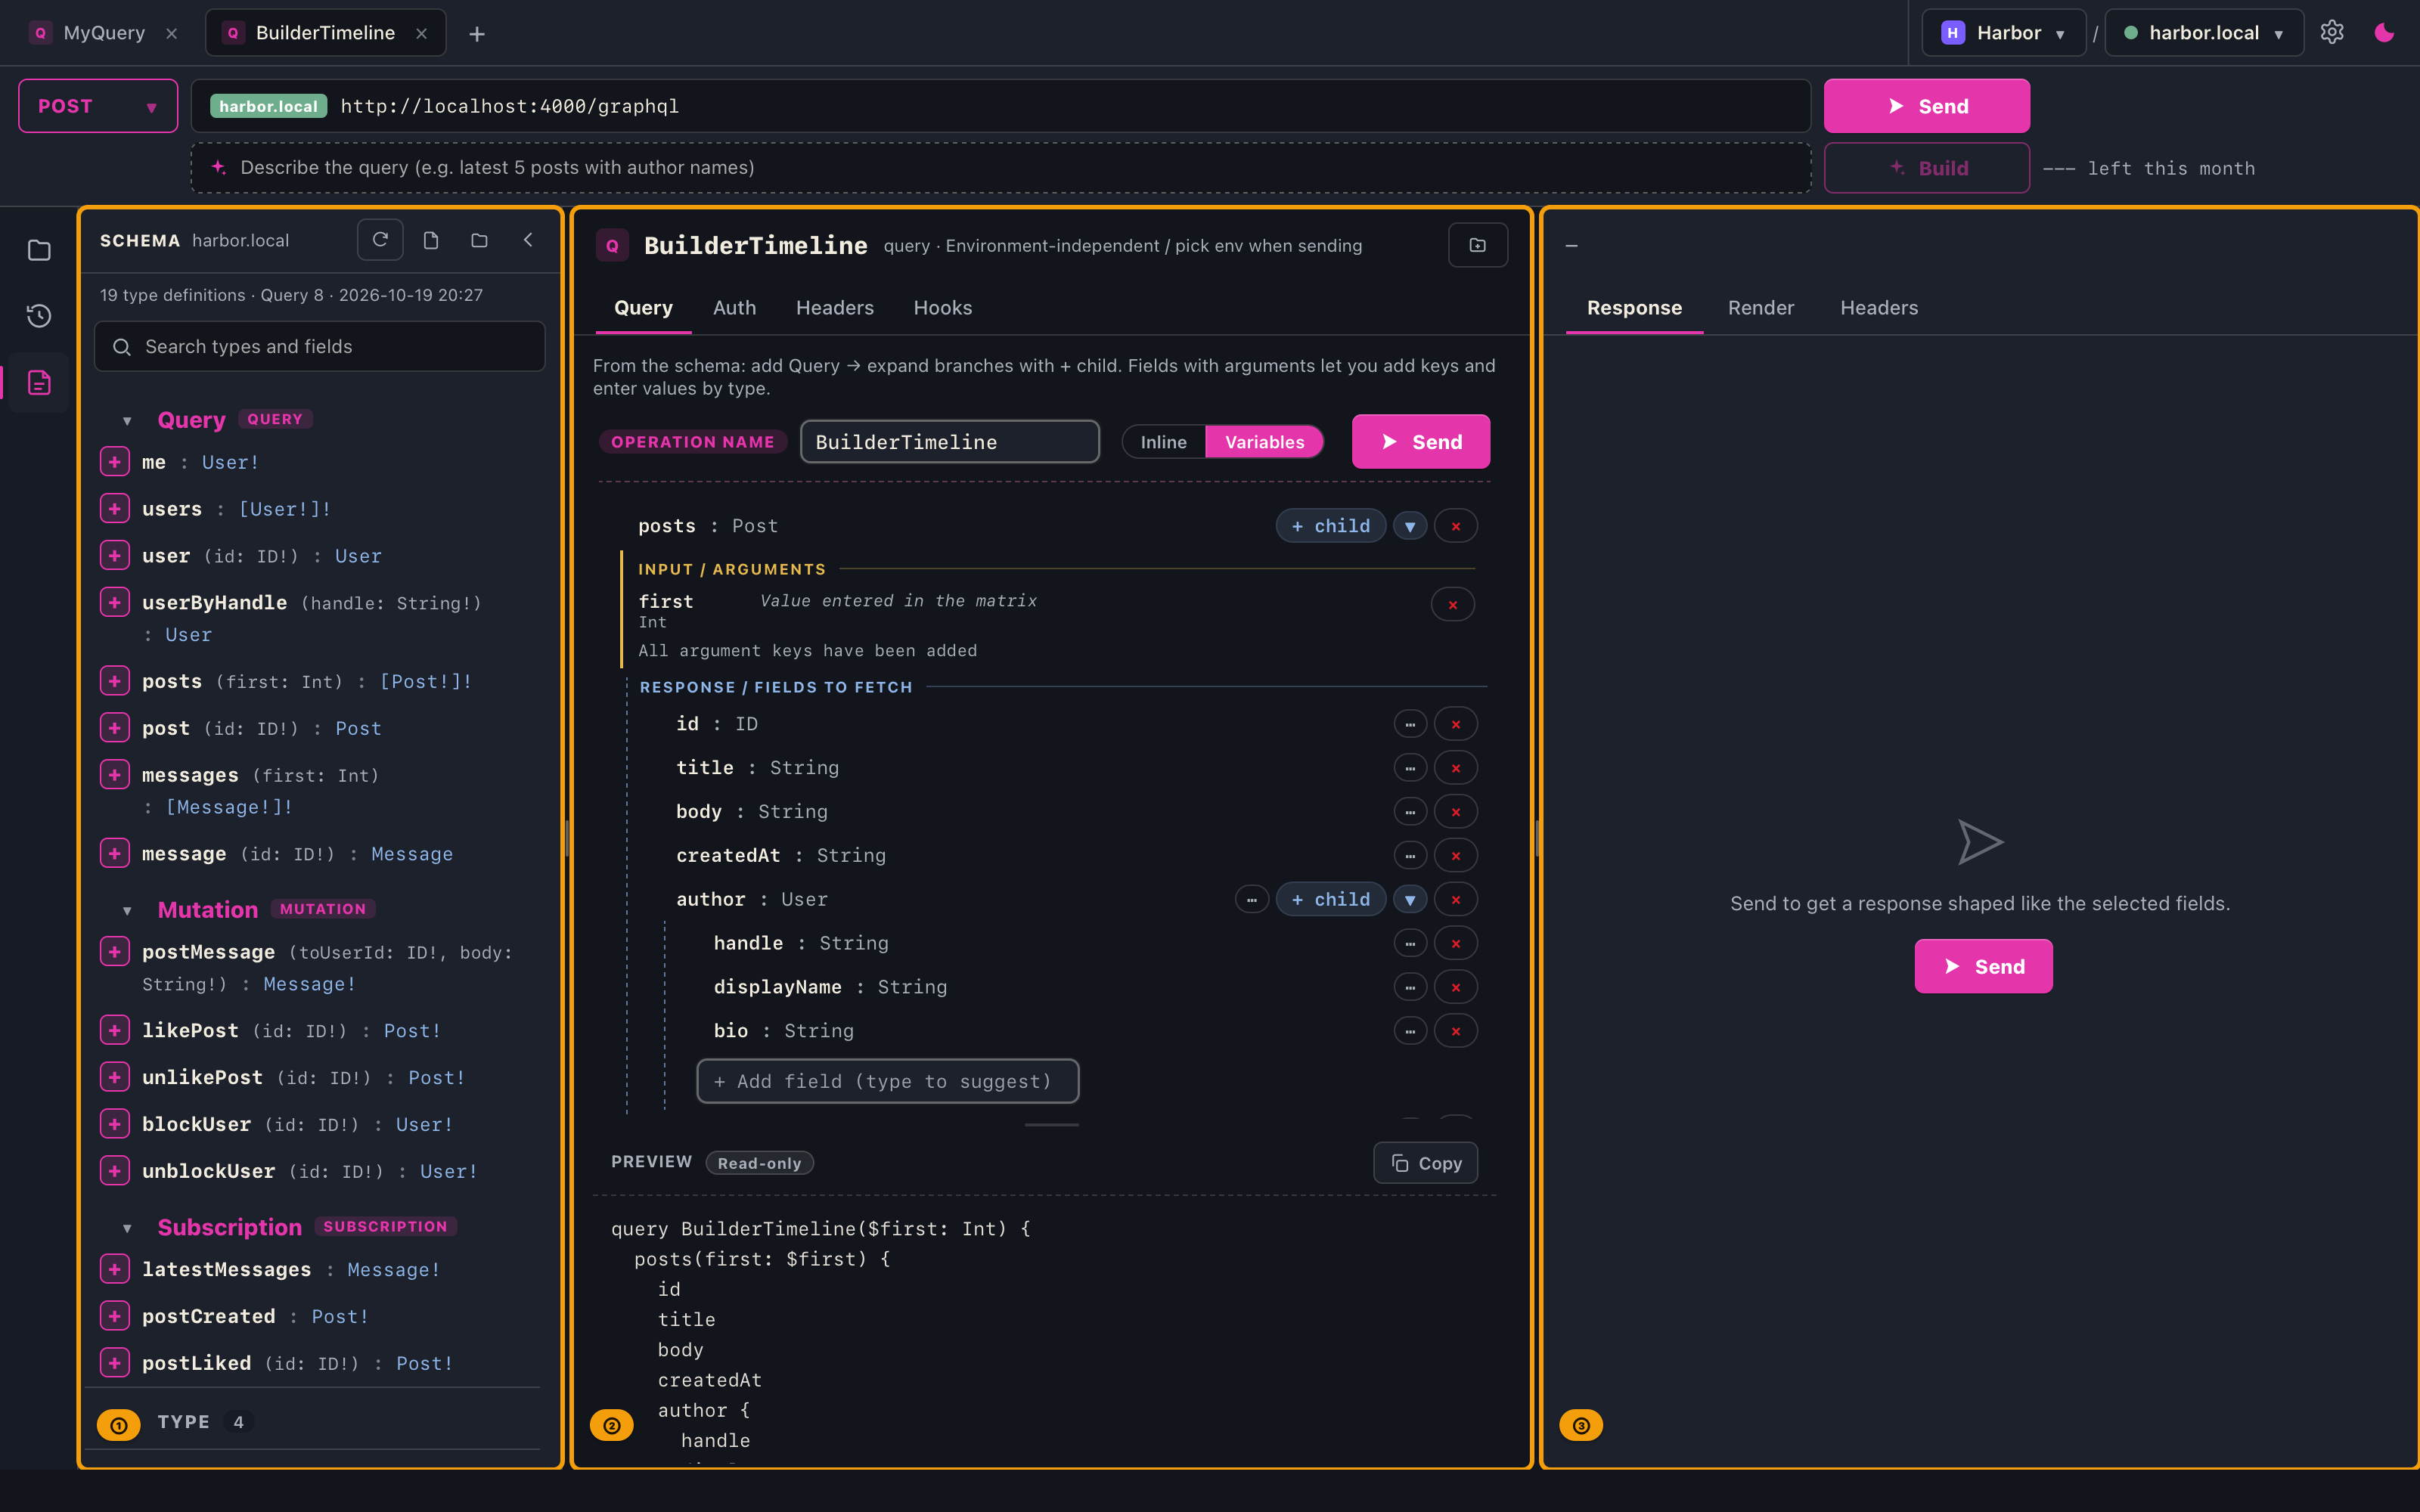Add child to author field
This screenshot has width=2420, height=1512.
tap(1330, 899)
